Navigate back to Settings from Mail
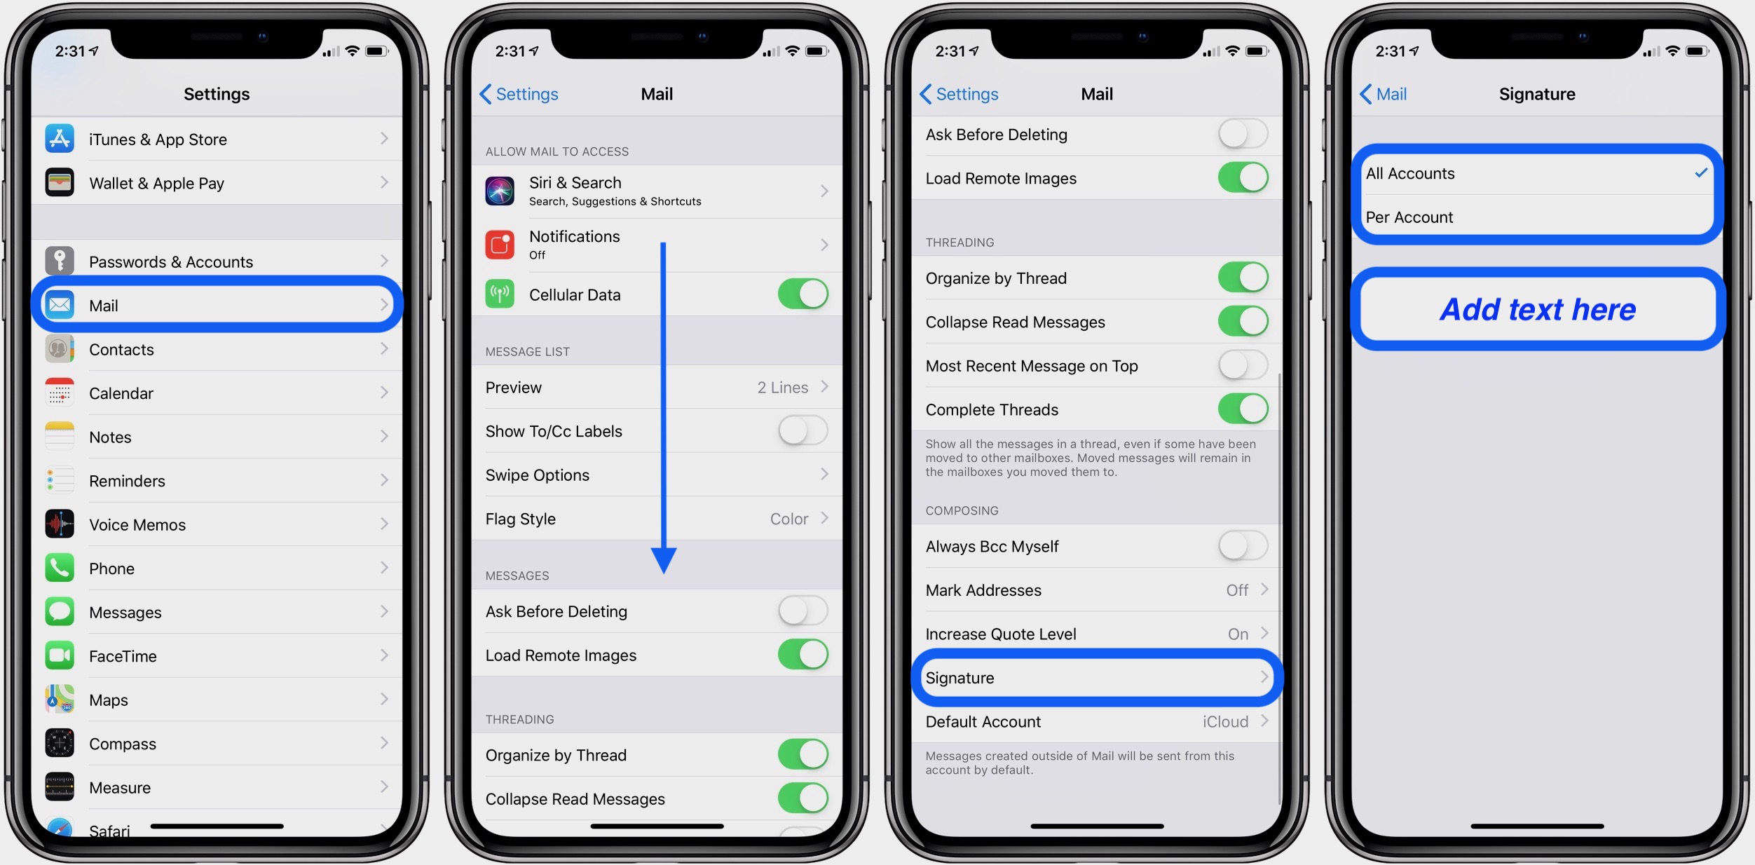 tap(519, 93)
